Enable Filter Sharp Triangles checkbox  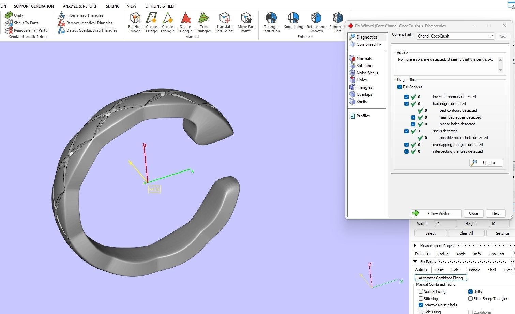pyautogui.click(x=470, y=299)
